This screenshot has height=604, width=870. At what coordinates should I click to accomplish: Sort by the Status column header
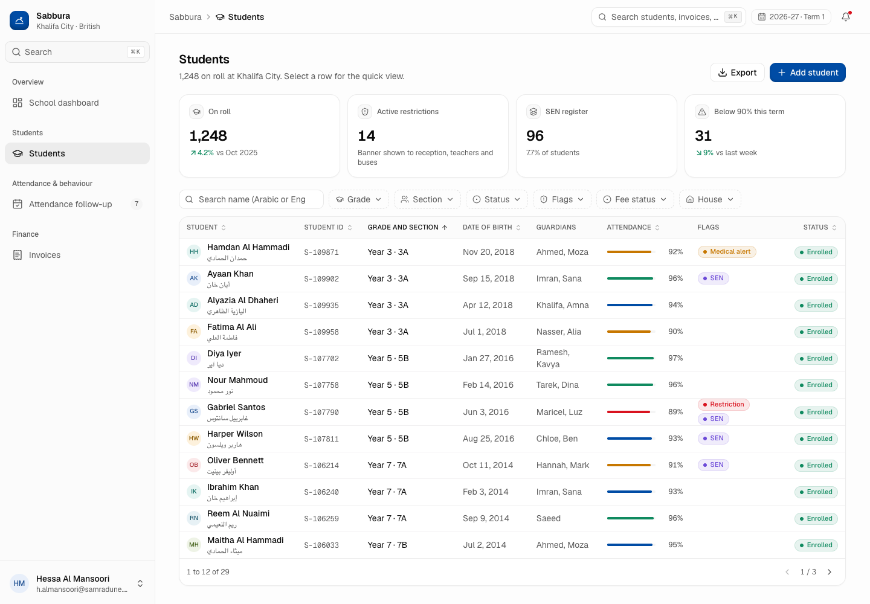coord(820,228)
